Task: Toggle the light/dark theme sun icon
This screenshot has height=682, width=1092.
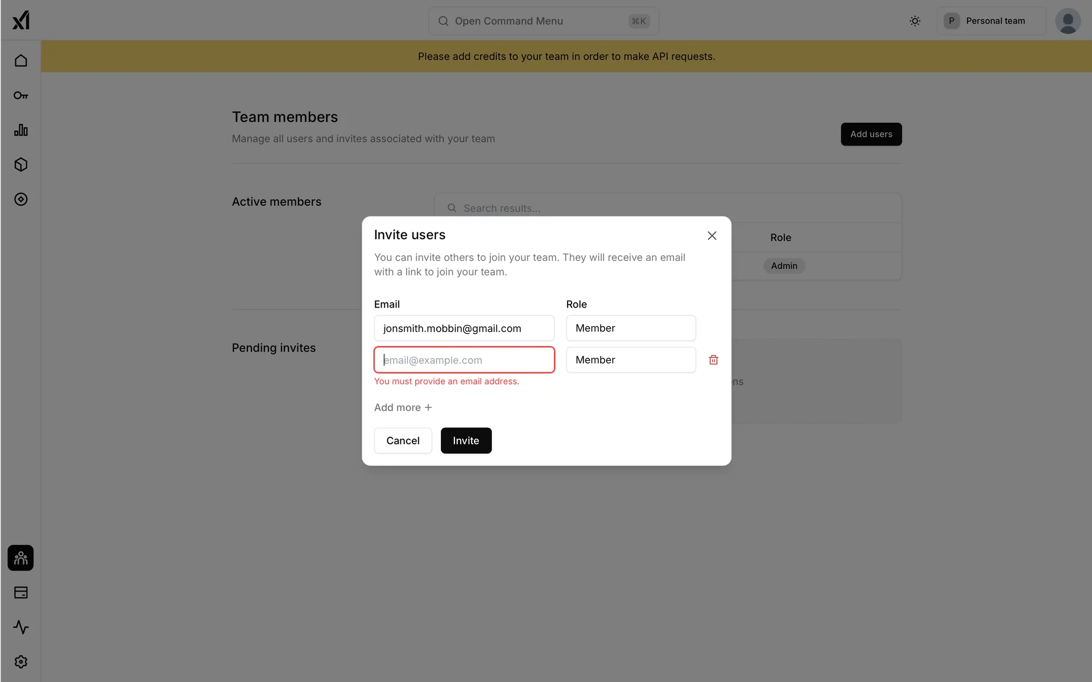Action: (915, 21)
